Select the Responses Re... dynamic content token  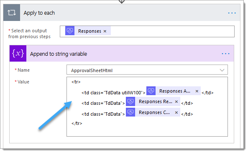coord(156,101)
